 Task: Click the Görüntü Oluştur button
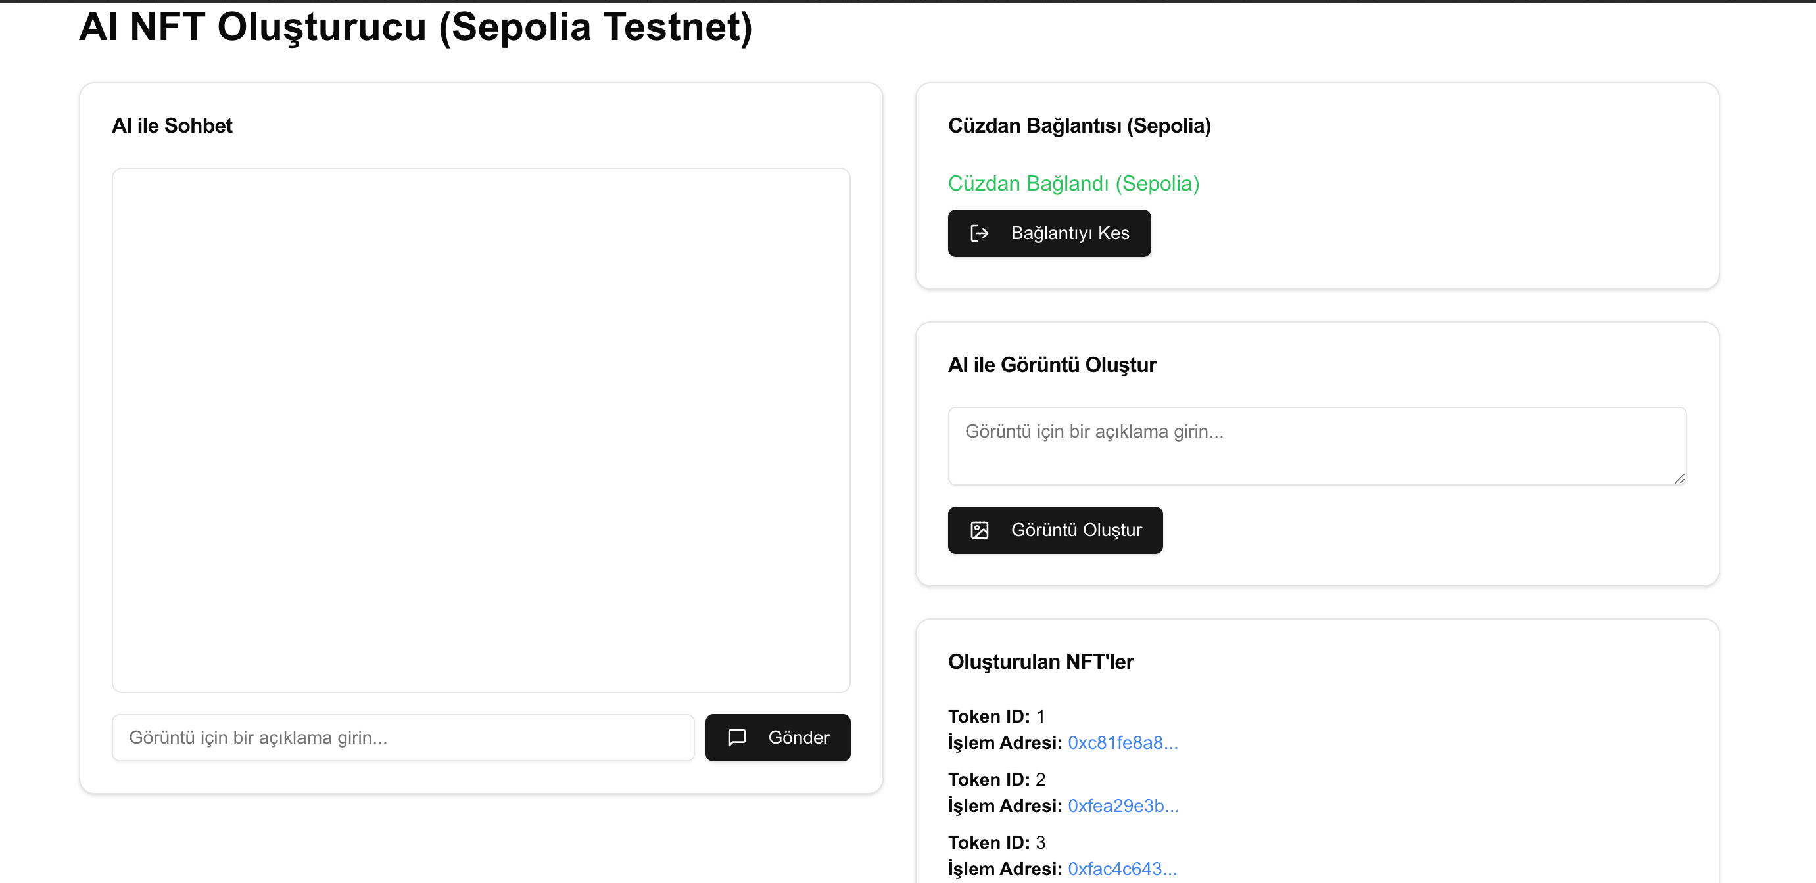1055,530
